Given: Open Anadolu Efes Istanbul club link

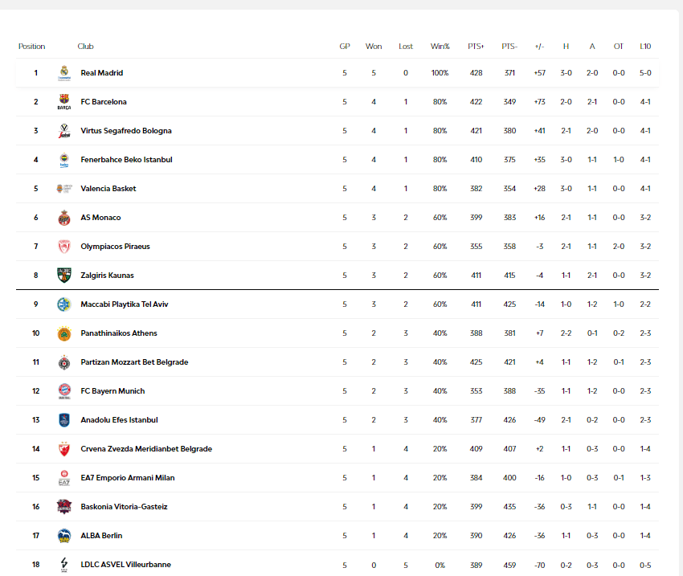Looking at the screenshot, I should (x=119, y=420).
